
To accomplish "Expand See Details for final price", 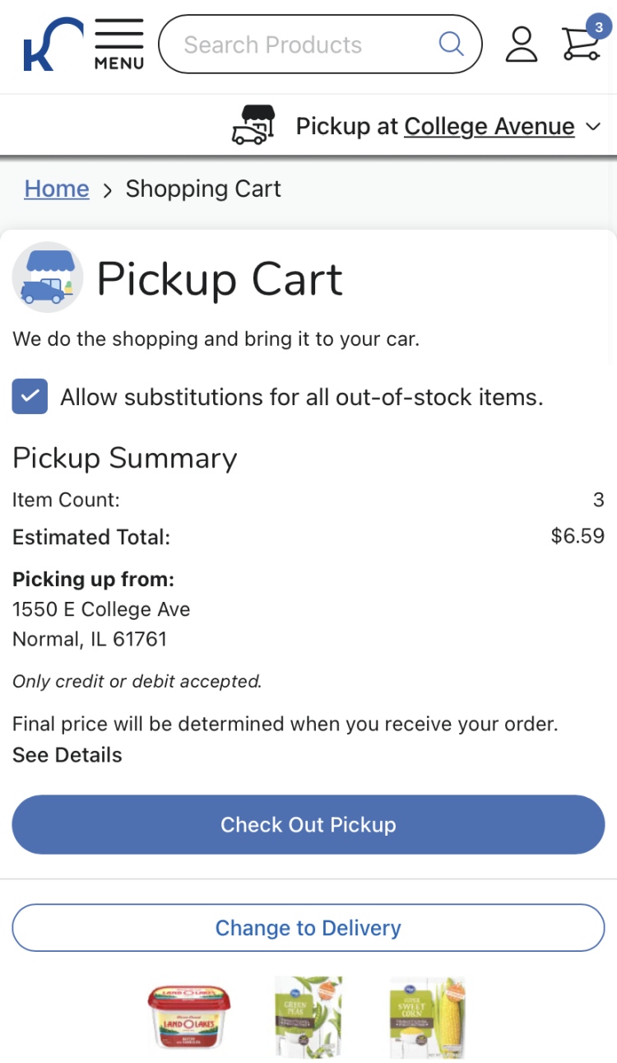I will 67,755.
